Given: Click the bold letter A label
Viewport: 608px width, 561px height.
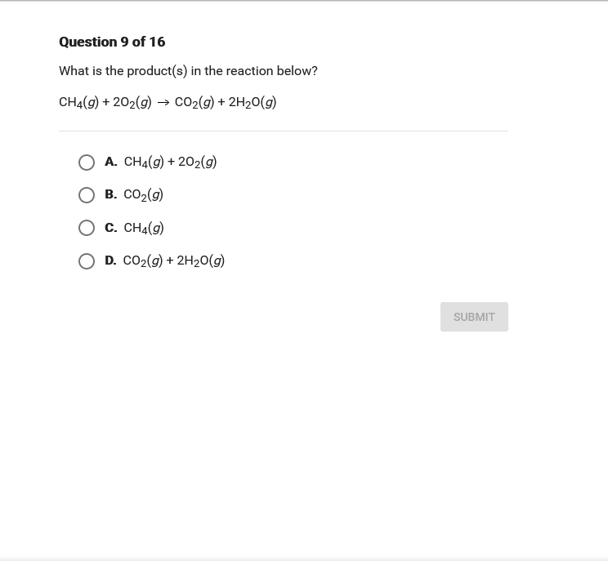Looking at the screenshot, I should [110, 162].
